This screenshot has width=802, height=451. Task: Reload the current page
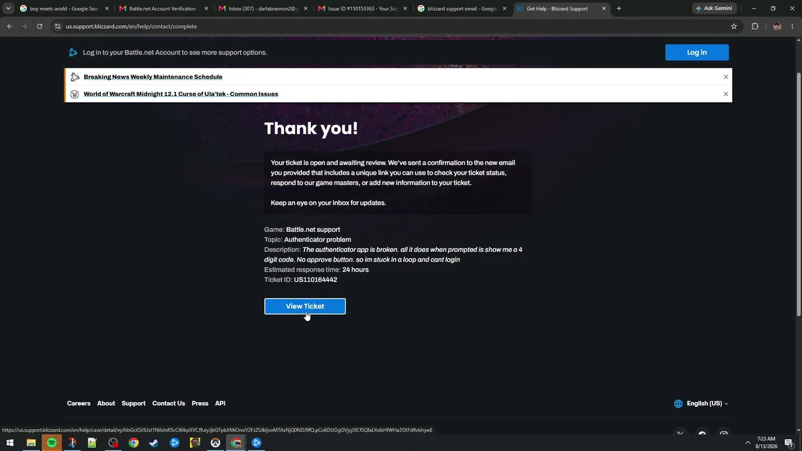(x=39, y=26)
